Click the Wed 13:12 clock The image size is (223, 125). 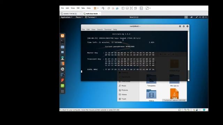pyautogui.click(x=134, y=17)
